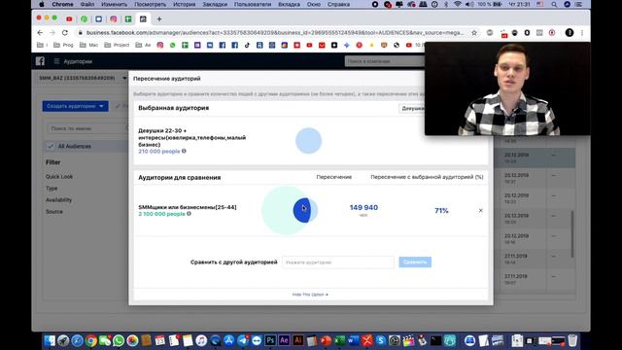Open the Аудитории hamburger menu

pyautogui.click(x=56, y=61)
